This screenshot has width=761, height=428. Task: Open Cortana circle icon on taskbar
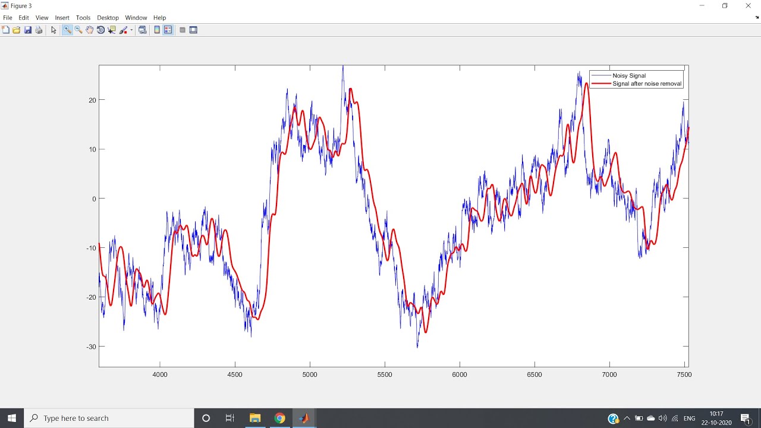(206, 418)
